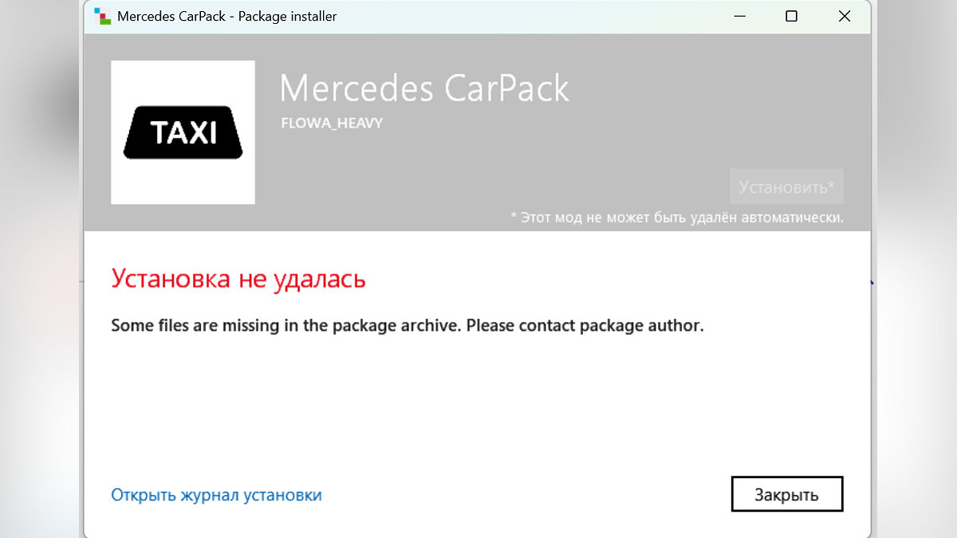Screen dimensions: 957x538
Task: Click 'Mercedes CarPack' text in the title bar
Action: click(171, 16)
